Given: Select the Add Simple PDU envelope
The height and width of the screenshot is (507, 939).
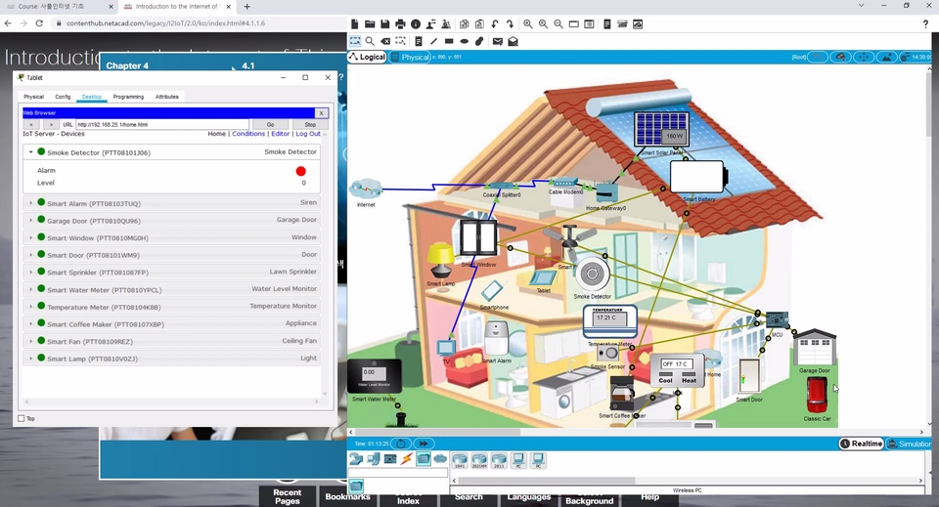Looking at the screenshot, I should point(498,41).
